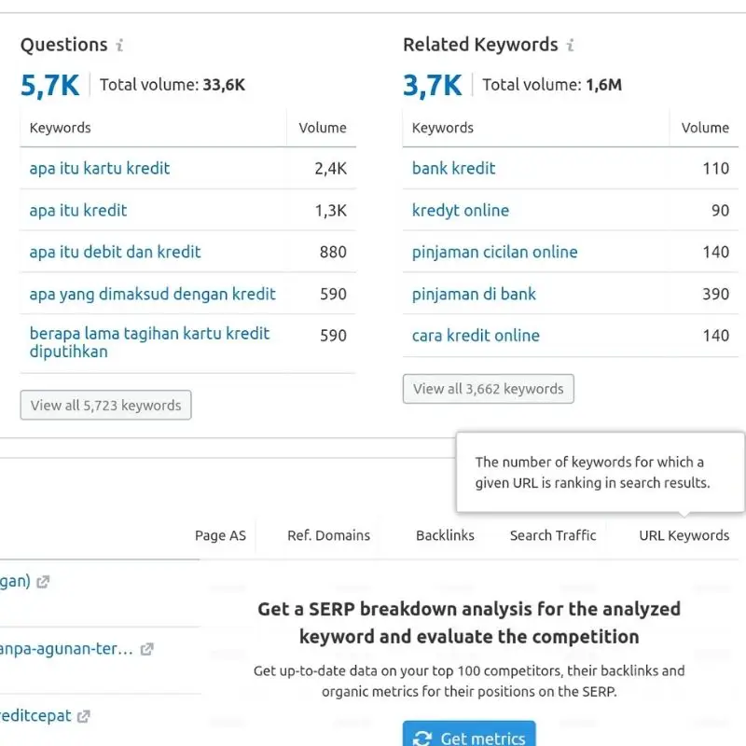Click the external link icon on truncated agunan URL
This screenshot has height=746, width=746.
(146, 648)
